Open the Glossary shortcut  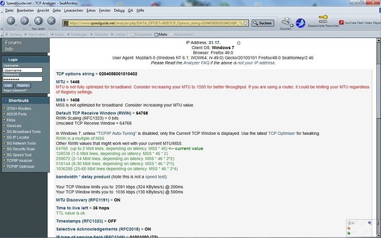[x=14, y=126]
